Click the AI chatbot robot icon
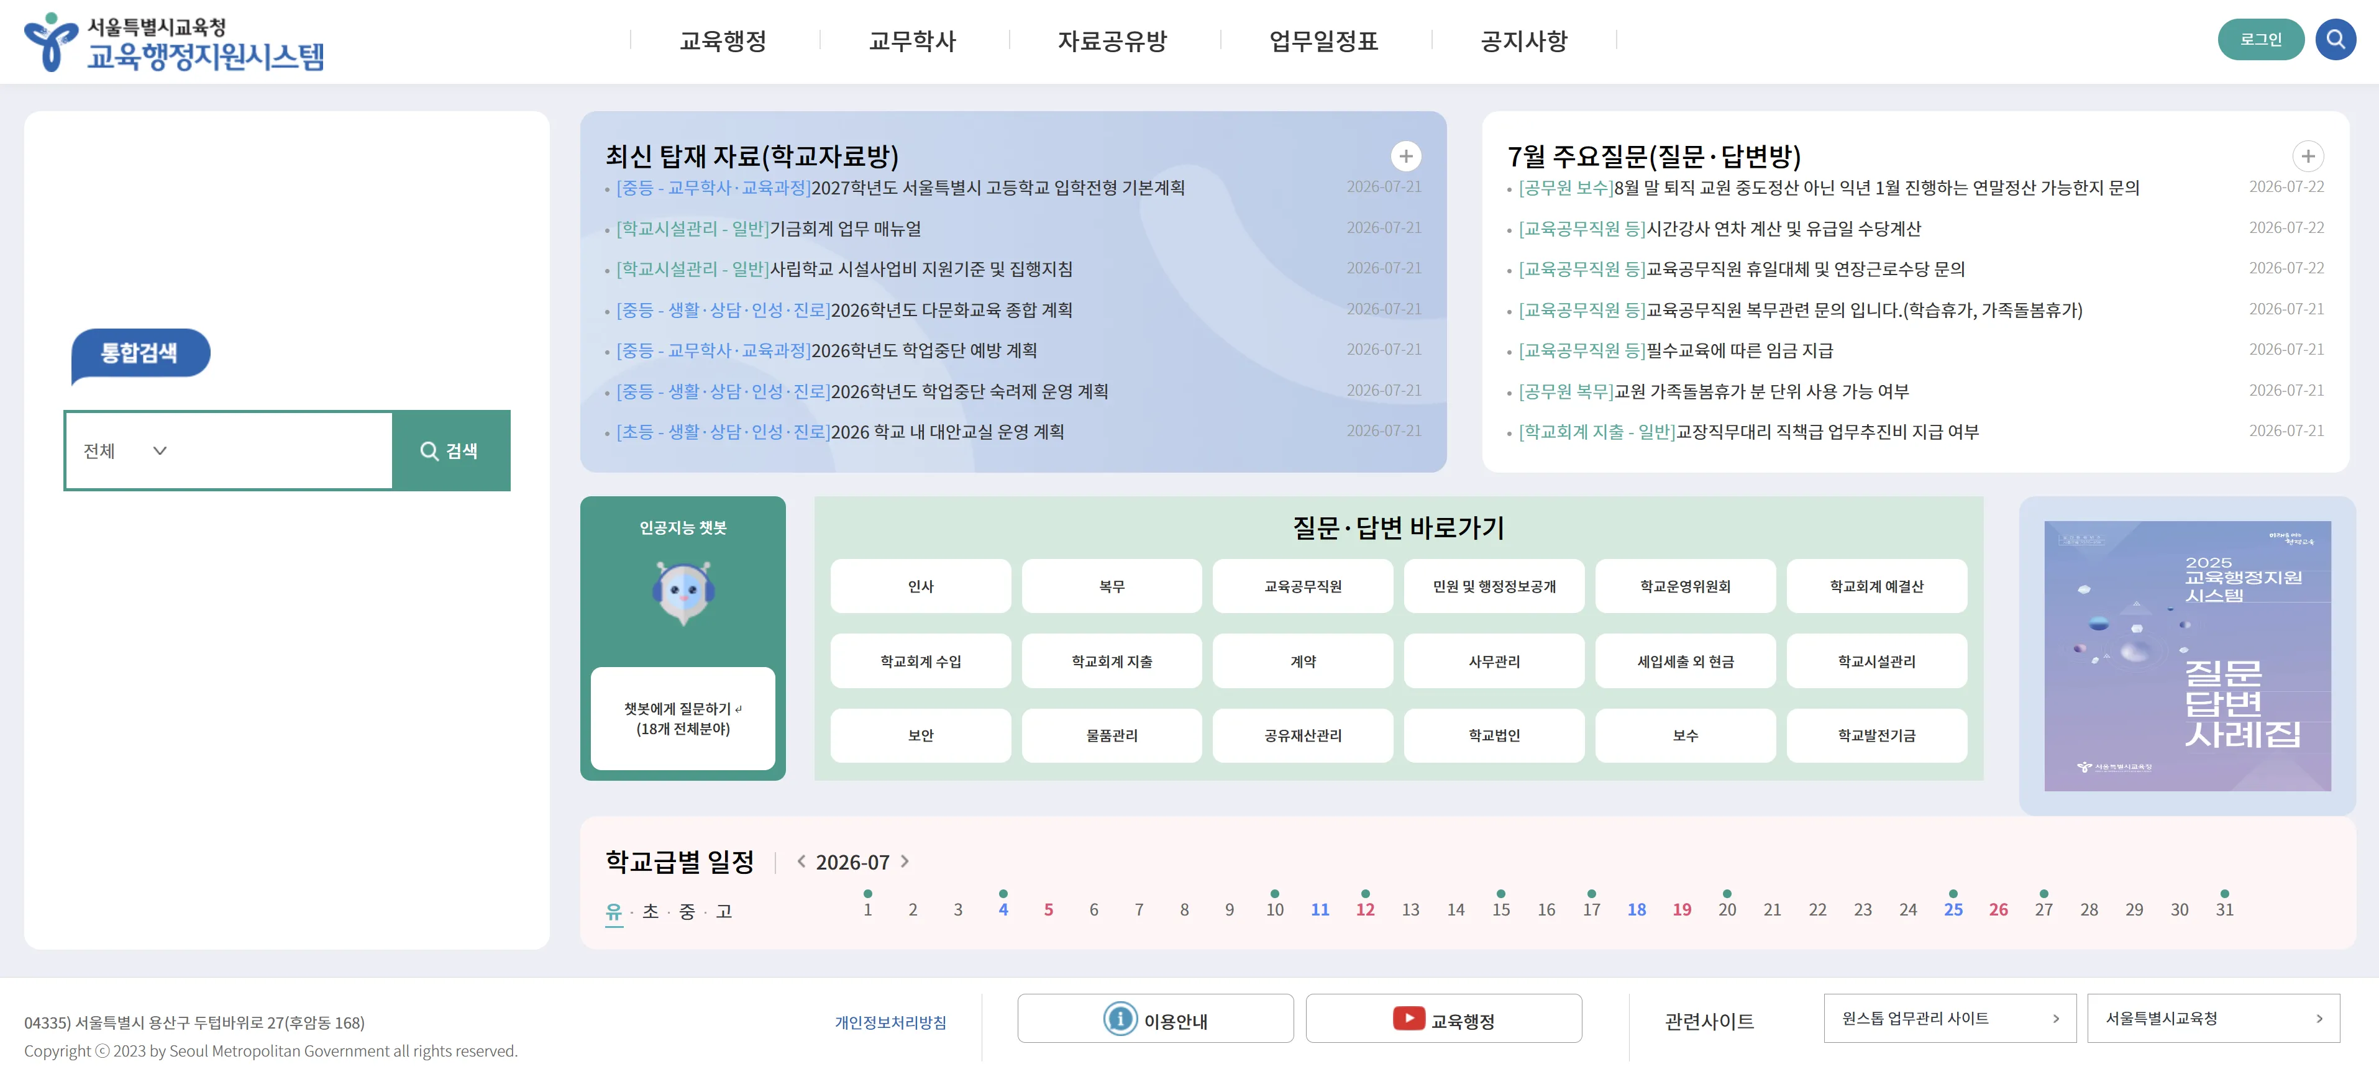The width and height of the screenshot is (2379, 1077). [682, 593]
